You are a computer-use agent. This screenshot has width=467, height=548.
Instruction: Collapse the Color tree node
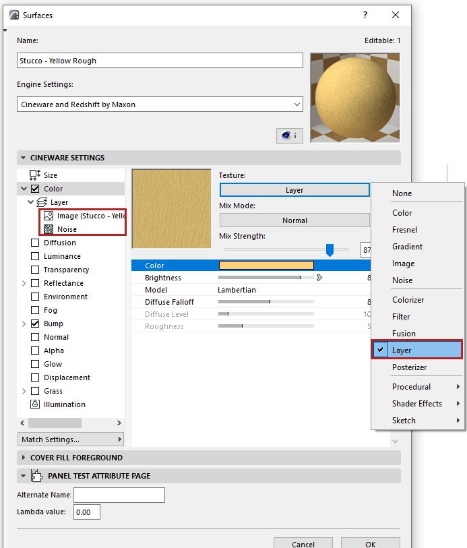(24, 189)
